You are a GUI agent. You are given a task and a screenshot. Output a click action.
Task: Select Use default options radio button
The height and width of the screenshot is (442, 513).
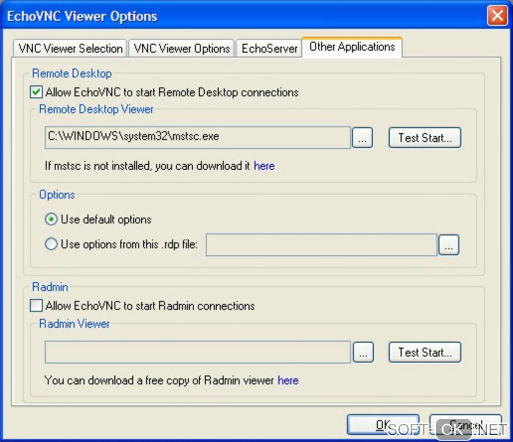51,219
